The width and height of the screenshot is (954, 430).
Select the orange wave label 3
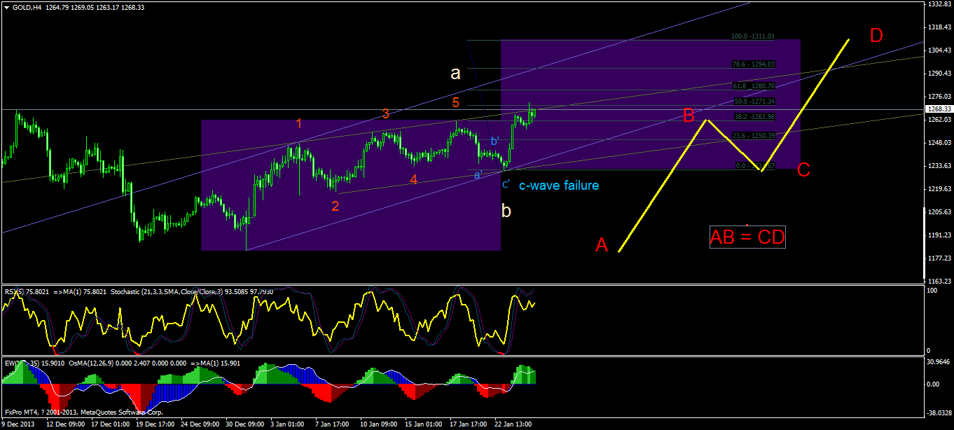(x=386, y=113)
